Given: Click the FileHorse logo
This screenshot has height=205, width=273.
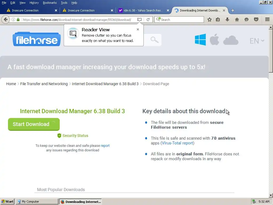Looking at the screenshot, I should [x=37, y=39].
